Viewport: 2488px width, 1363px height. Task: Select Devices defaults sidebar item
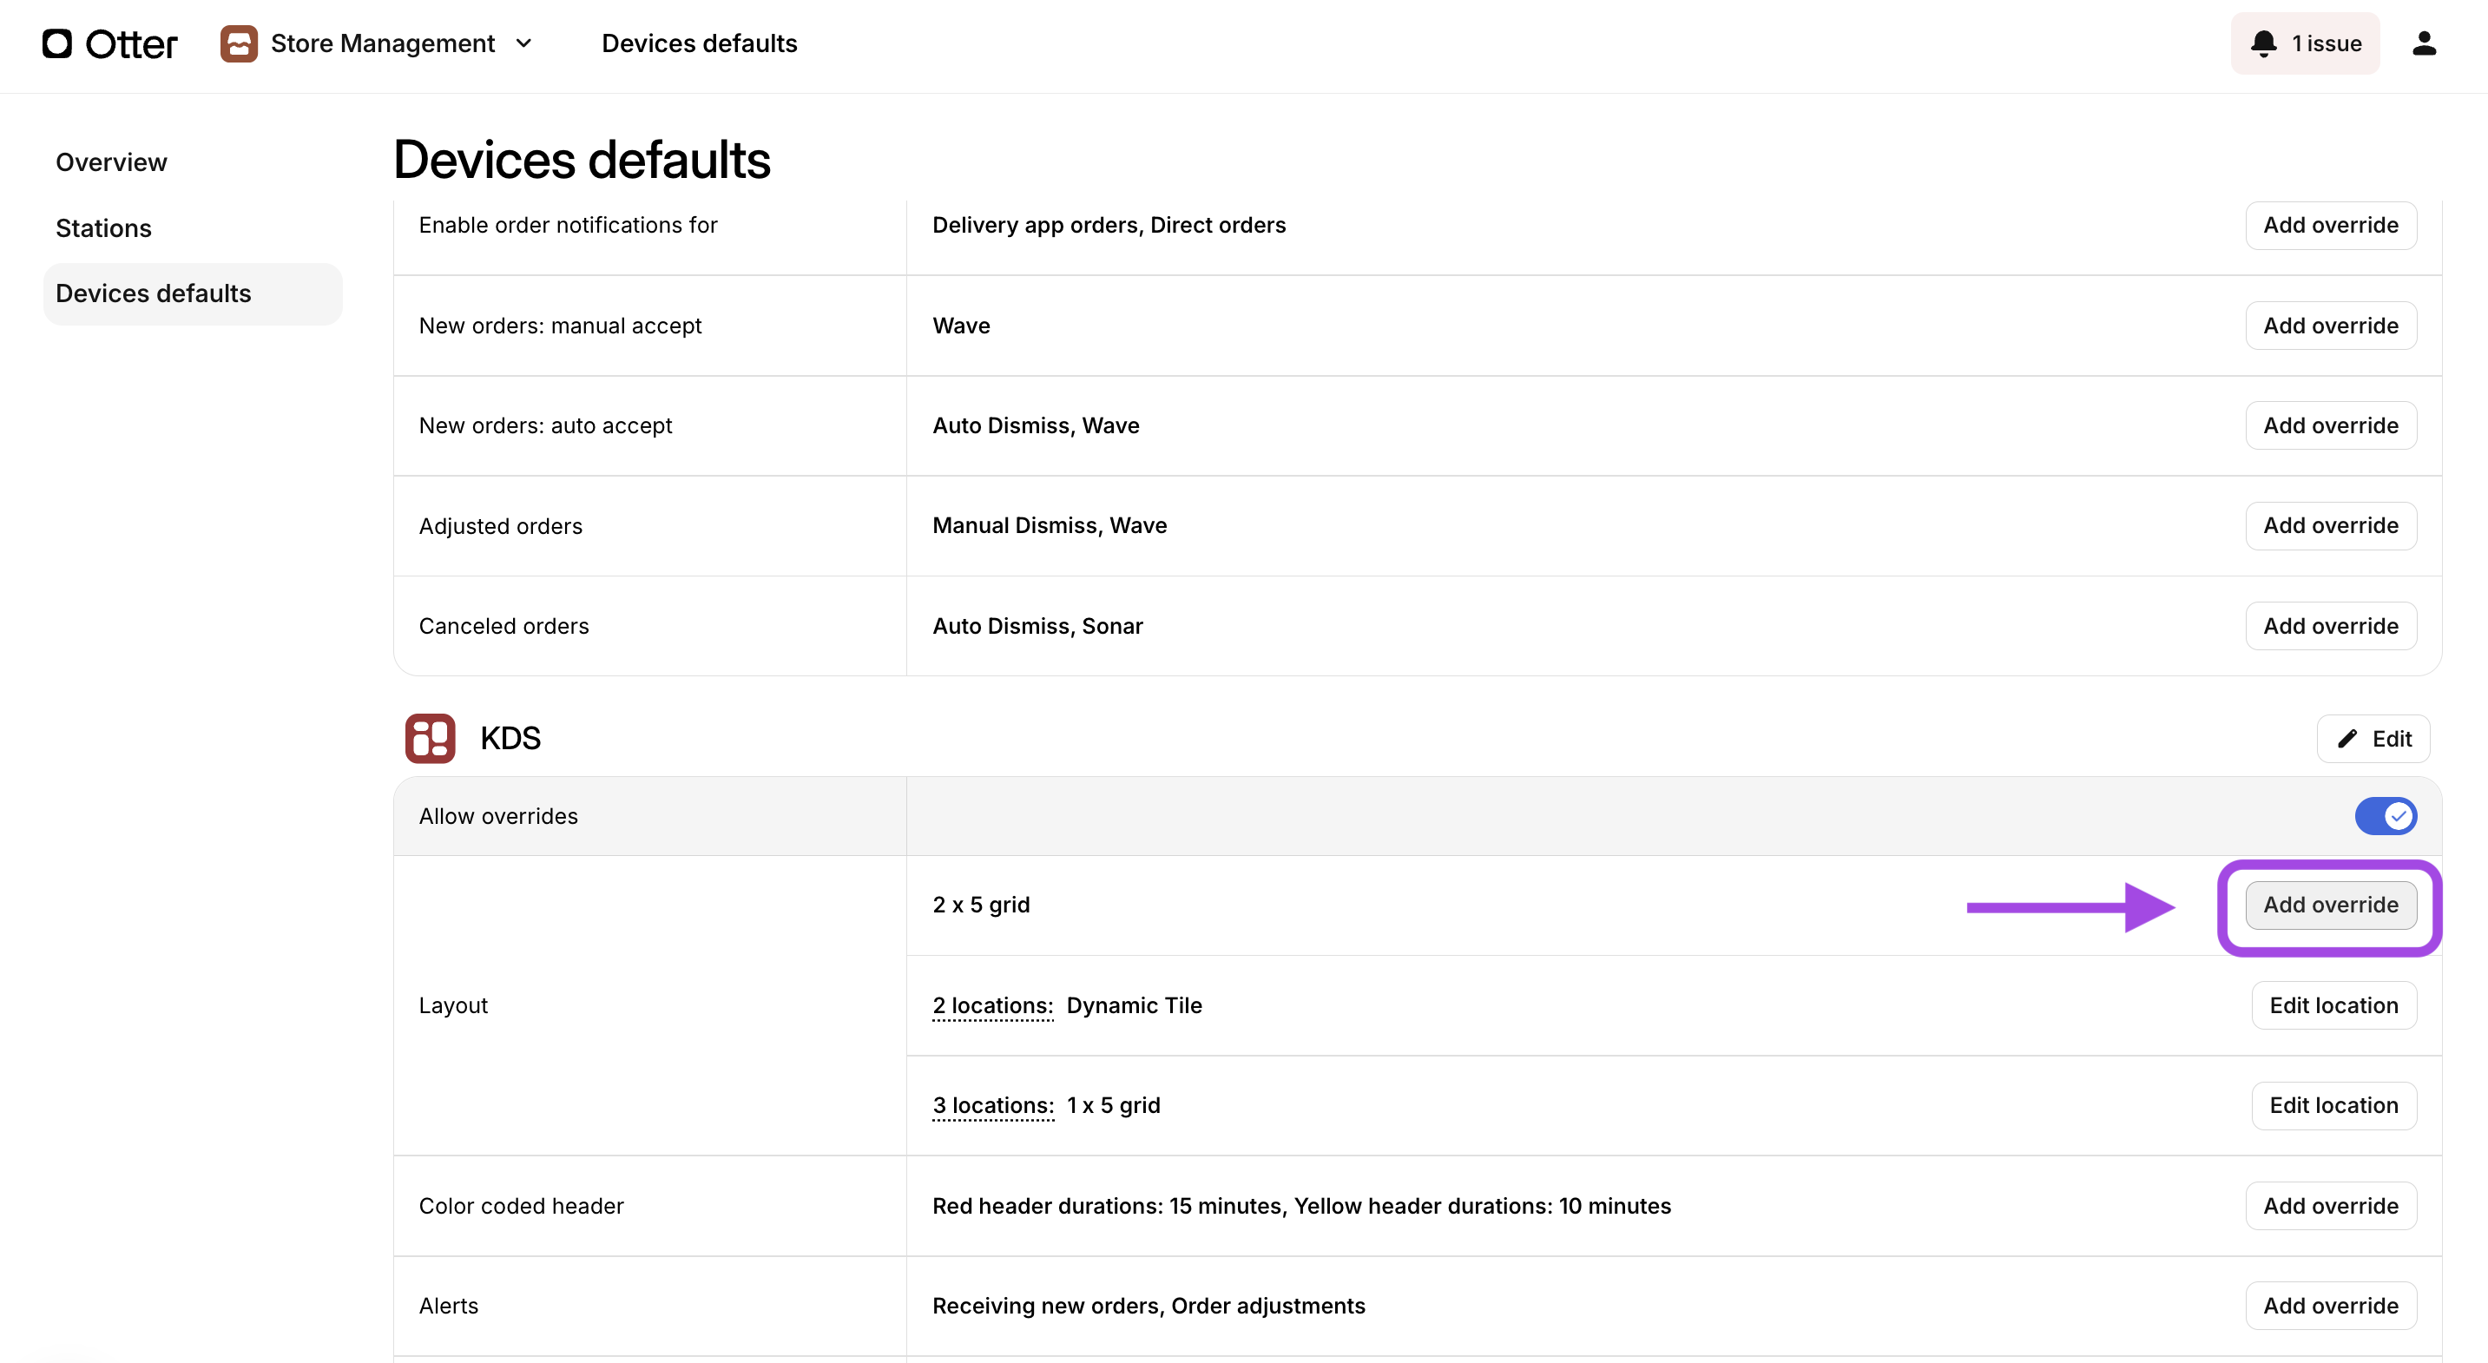(154, 293)
